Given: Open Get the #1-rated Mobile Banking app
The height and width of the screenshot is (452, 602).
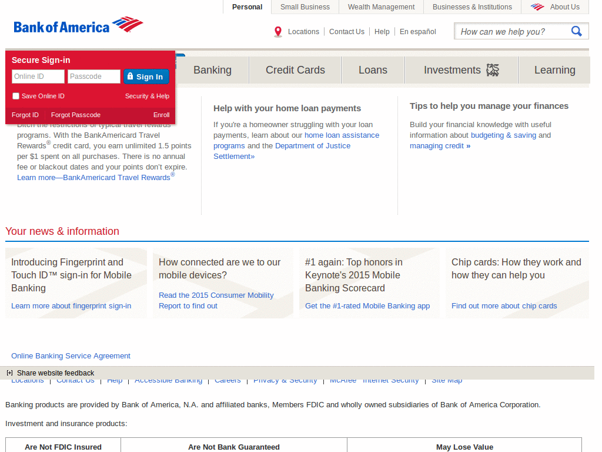Looking at the screenshot, I should coord(367,306).
